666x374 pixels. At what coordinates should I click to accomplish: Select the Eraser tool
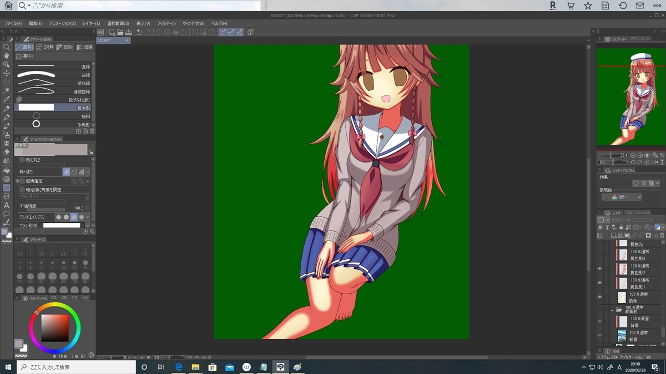click(7, 152)
